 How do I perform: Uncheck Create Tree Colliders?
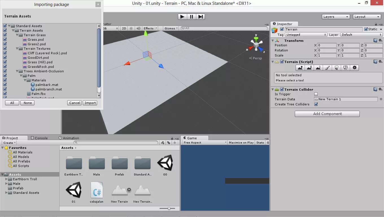[316, 104]
